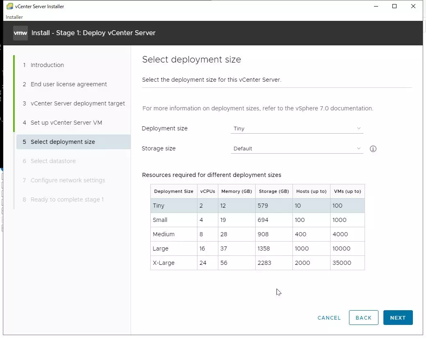Click the Hosts (up to) column header

click(x=311, y=191)
